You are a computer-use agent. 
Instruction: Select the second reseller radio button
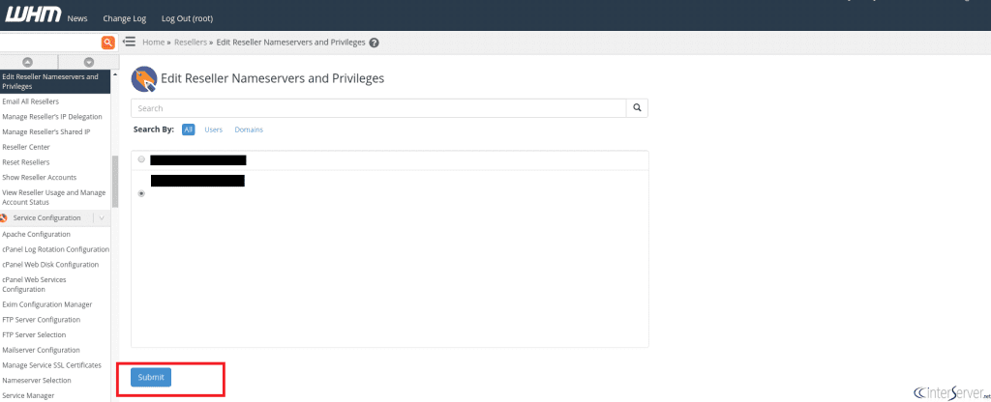[x=142, y=193]
